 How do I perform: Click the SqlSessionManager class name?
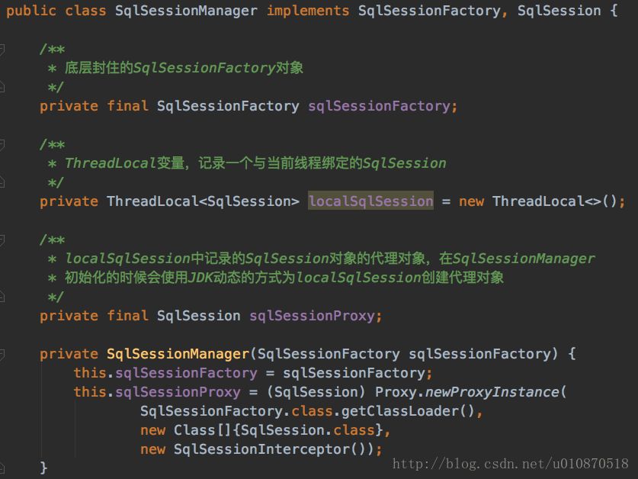(186, 11)
